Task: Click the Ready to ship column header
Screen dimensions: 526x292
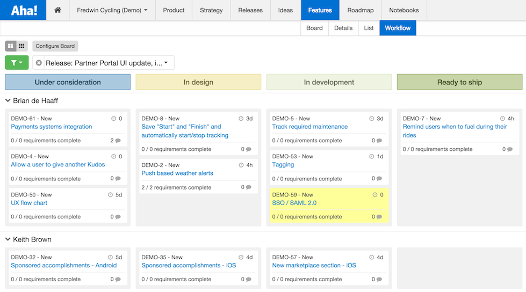Action: (459, 82)
